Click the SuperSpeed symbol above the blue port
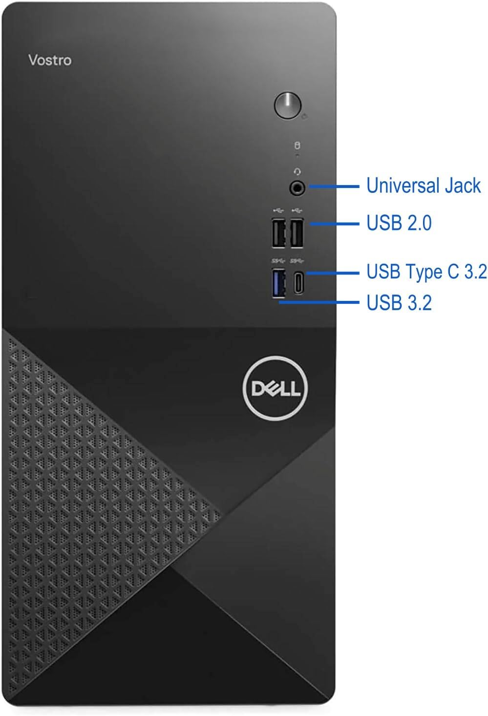The width and height of the screenshot is (488, 716). click(x=278, y=261)
